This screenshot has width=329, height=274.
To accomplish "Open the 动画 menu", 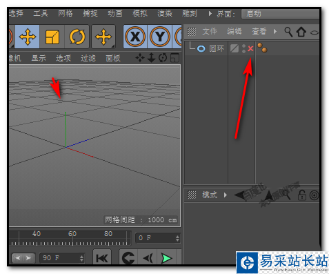I will tap(115, 13).
